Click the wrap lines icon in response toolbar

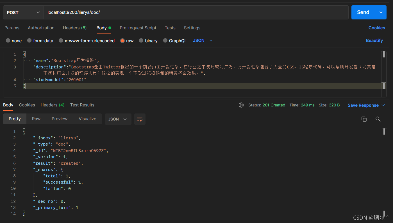point(140,119)
